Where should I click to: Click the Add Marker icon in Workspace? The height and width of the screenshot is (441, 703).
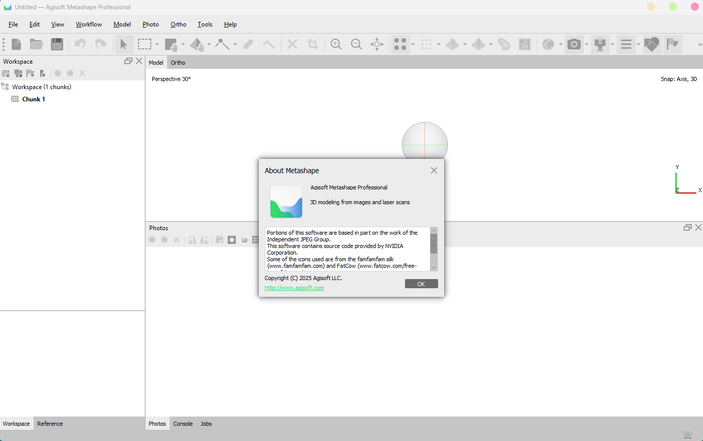pos(31,73)
